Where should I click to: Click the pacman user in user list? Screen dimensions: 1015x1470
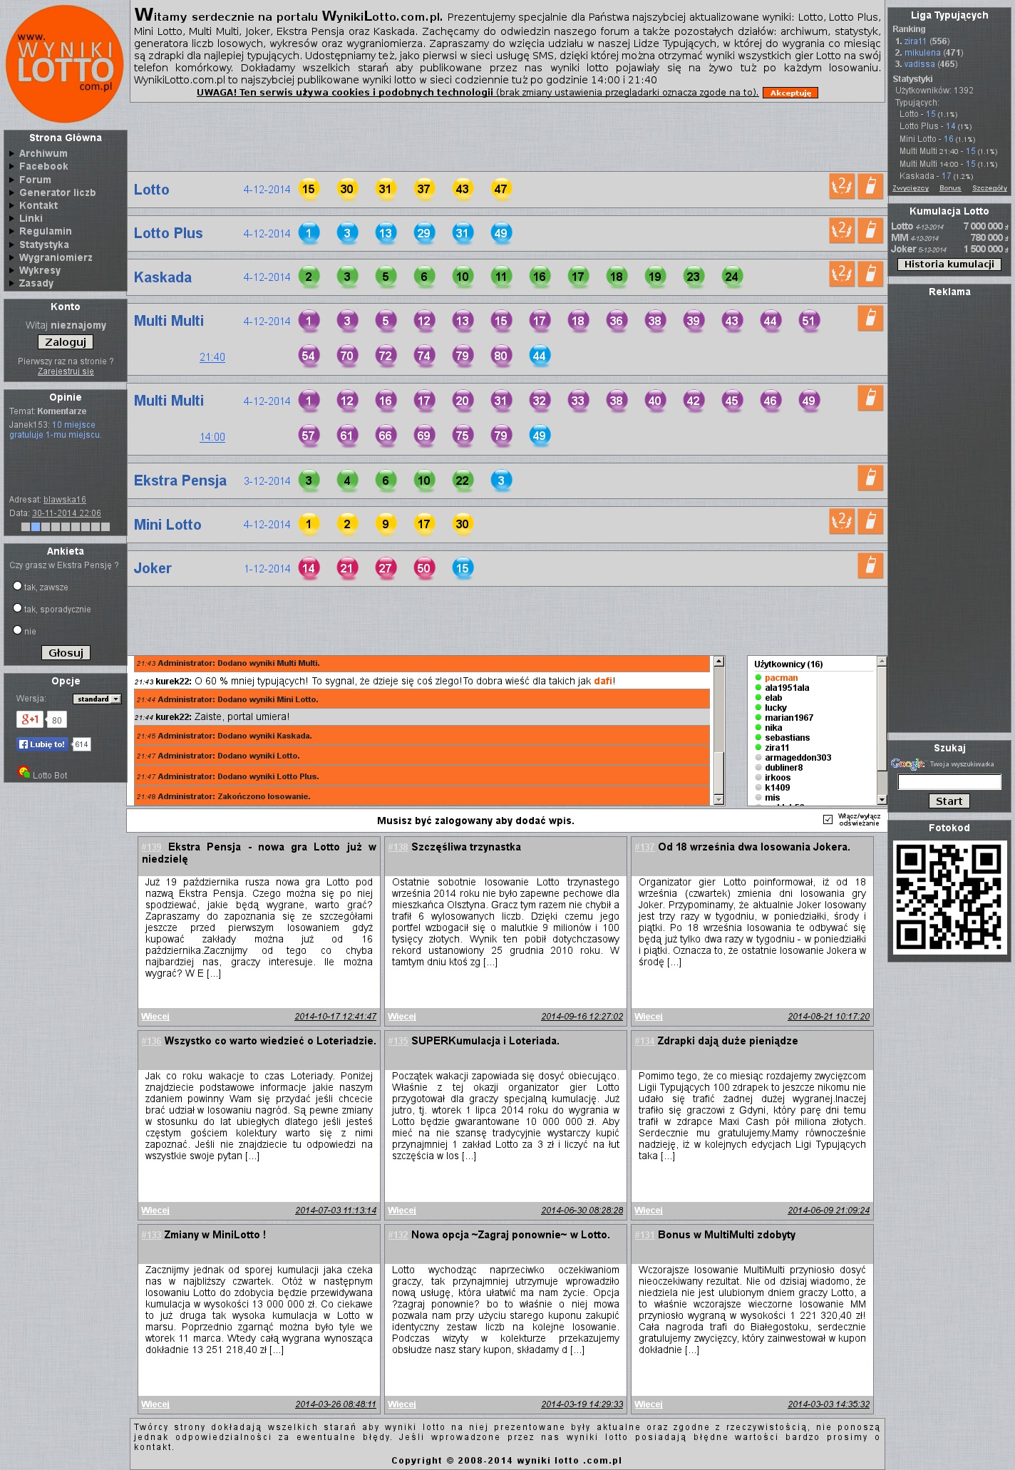(x=781, y=678)
